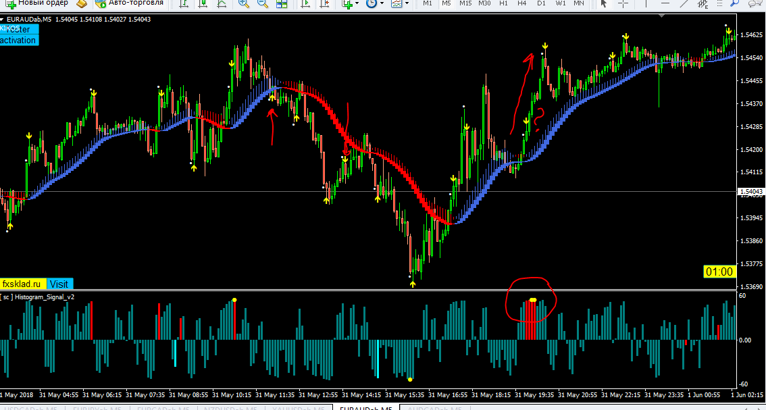Expand the indicators list dropdown arrow

point(357,3)
